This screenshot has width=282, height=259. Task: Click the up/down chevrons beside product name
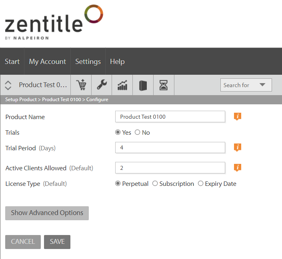tap(8, 85)
